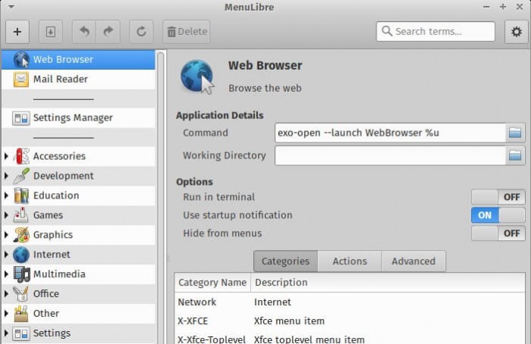
Task: Click the Other box icon
Action: (x=21, y=314)
